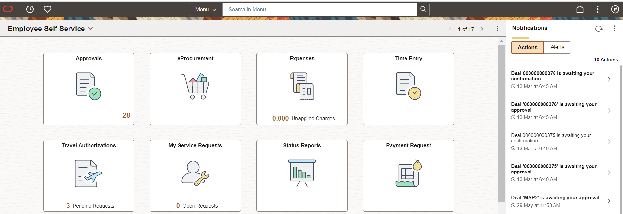Viewport: 623px width, 214px height.
Task: Open Deal 000000000375 awaiting confirmation notification
Action: point(562,142)
